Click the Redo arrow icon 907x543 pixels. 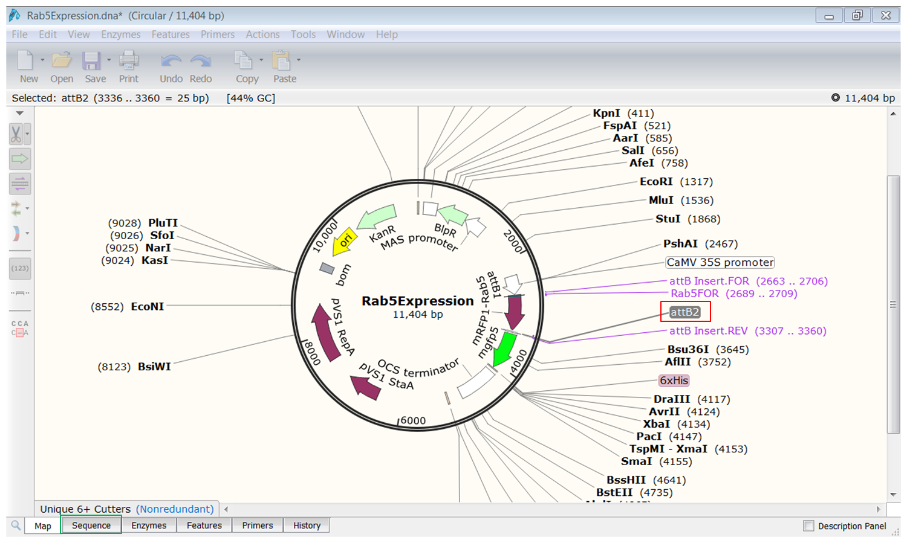(201, 60)
